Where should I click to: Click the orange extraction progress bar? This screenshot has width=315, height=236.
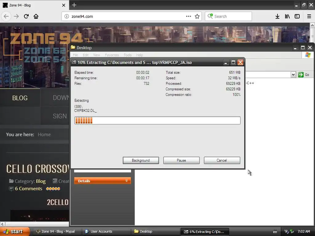click(157, 120)
